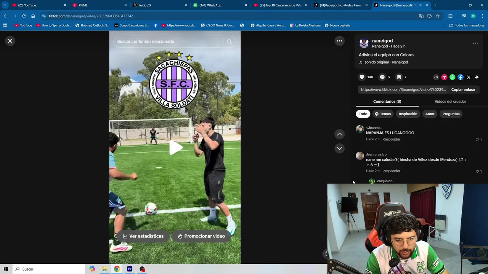Open a new browser tab
488x274 pixels.
coord(436,5)
